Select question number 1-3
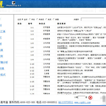106x106 pixels. coord(32,34)
